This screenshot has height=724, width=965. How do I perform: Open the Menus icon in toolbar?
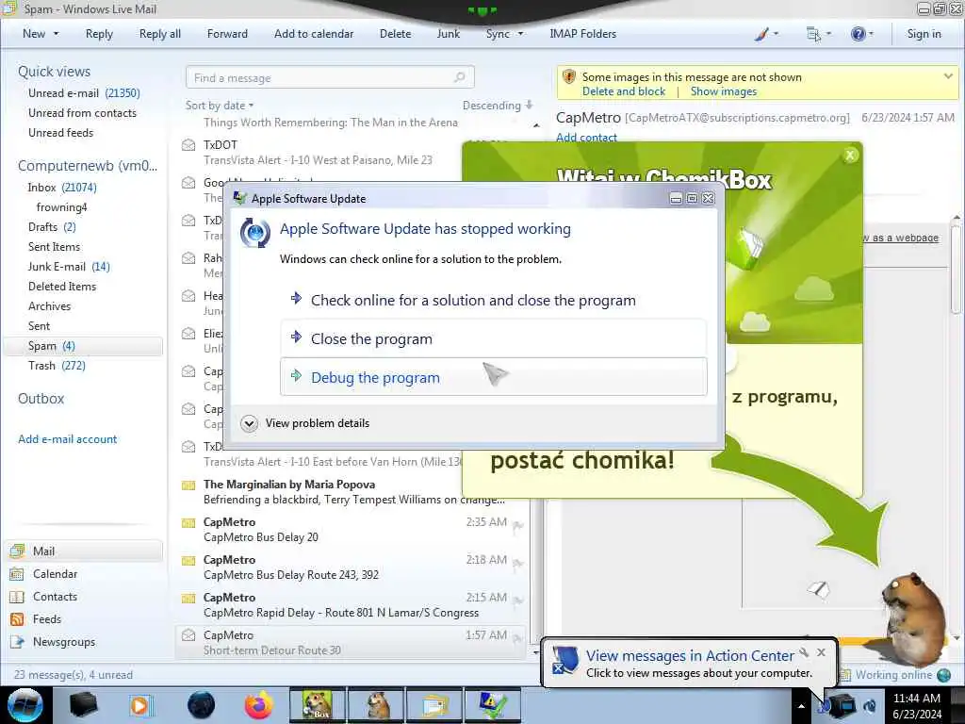pyautogui.click(x=813, y=34)
